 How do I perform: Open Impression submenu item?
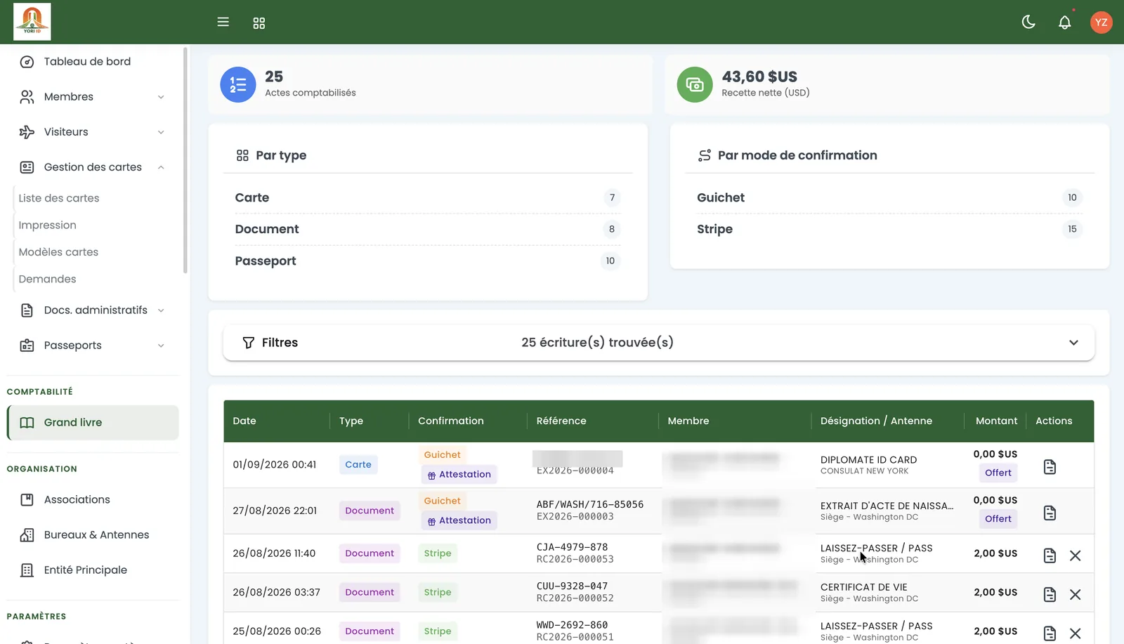tap(48, 225)
